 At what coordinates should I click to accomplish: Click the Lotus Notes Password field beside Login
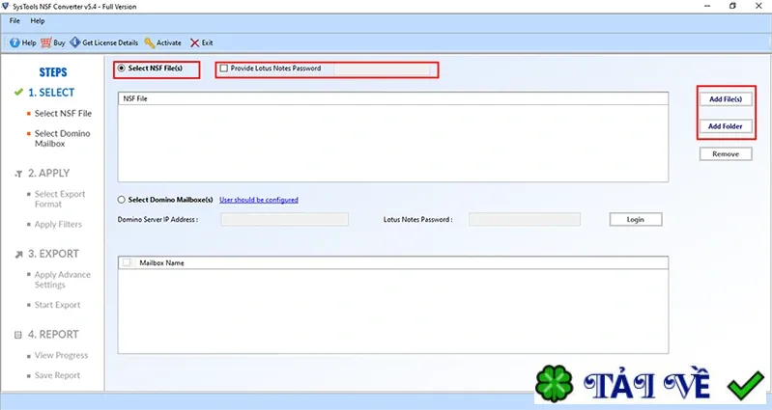point(525,219)
